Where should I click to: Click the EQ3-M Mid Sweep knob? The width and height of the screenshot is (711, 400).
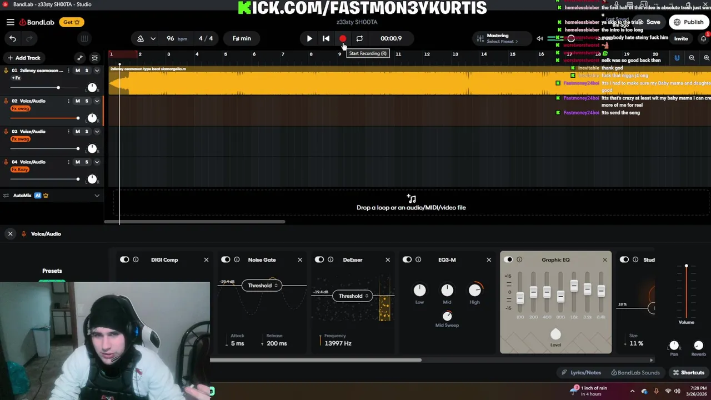pos(447,315)
